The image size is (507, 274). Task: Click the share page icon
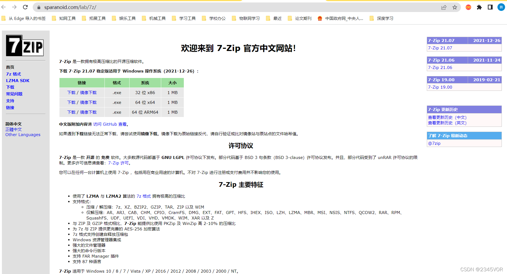pos(444,7)
